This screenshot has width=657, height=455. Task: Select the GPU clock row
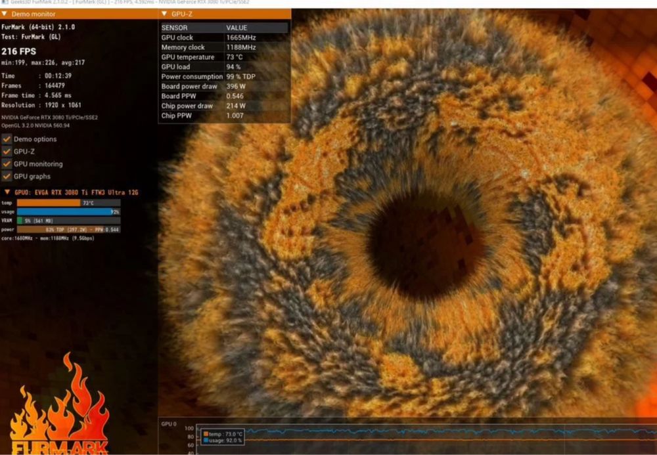[x=225, y=37]
